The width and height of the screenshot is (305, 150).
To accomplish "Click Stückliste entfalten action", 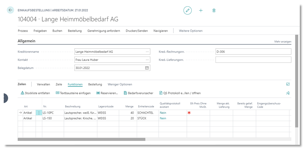I will pos(35,93).
